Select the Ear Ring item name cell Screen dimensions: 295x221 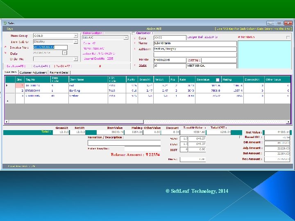pos(88,90)
